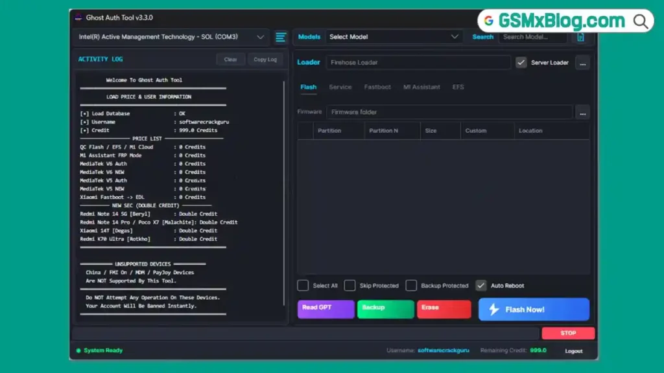
Task: Click 'Welcome To Ghost Auth Tool' log line
Action: (144, 80)
